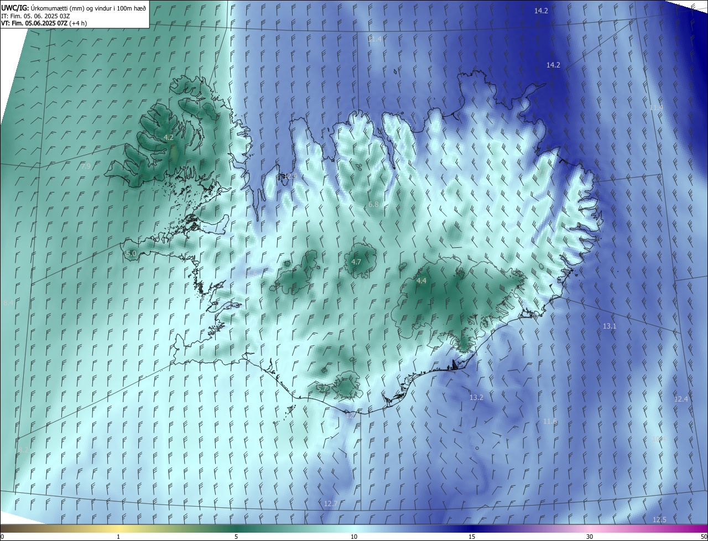Click the 15 tick label on the color scale
The image size is (708, 541).
click(472, 537)
